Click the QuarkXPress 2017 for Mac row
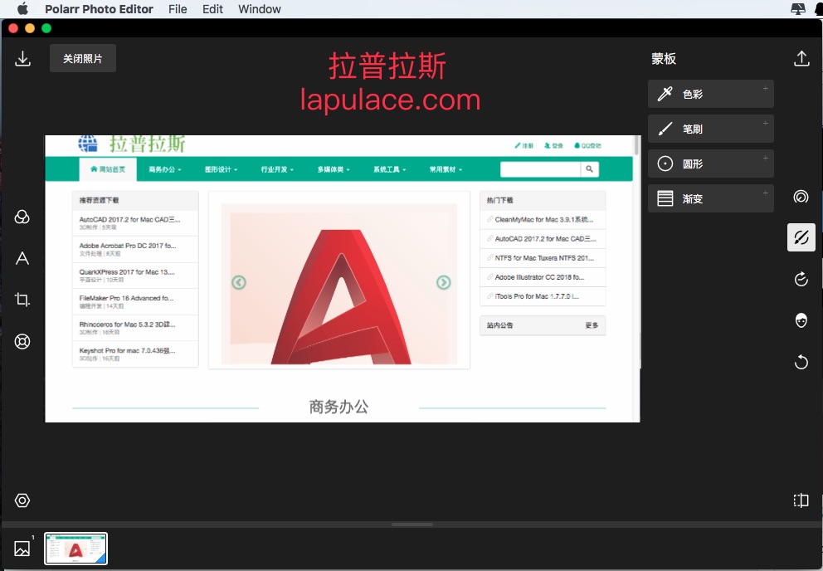The width and height of the screenshot is (823, 571). [x=135, y=276]
